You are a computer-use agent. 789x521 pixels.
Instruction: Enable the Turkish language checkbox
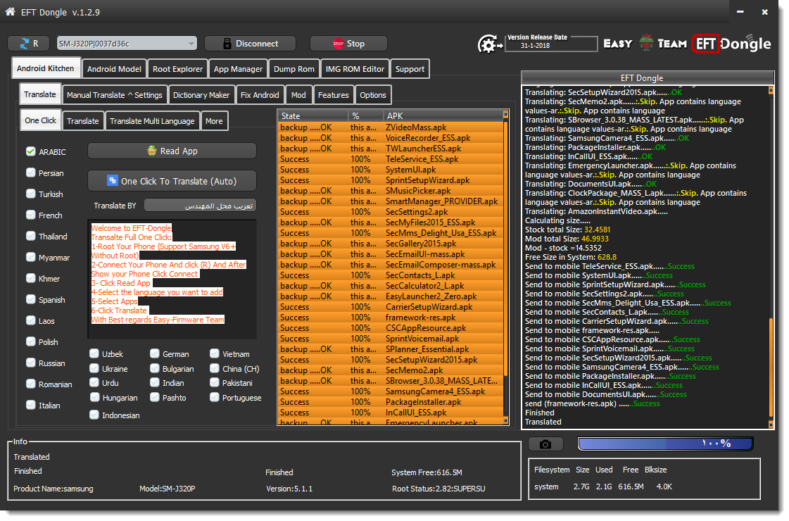pyautogui.click(x=31, y=194)
